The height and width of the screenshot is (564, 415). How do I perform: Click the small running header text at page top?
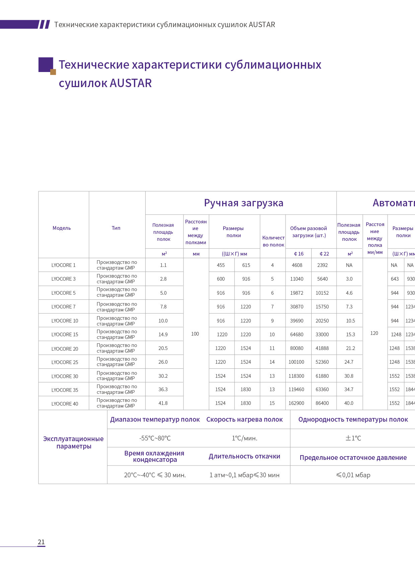point(165,25)
